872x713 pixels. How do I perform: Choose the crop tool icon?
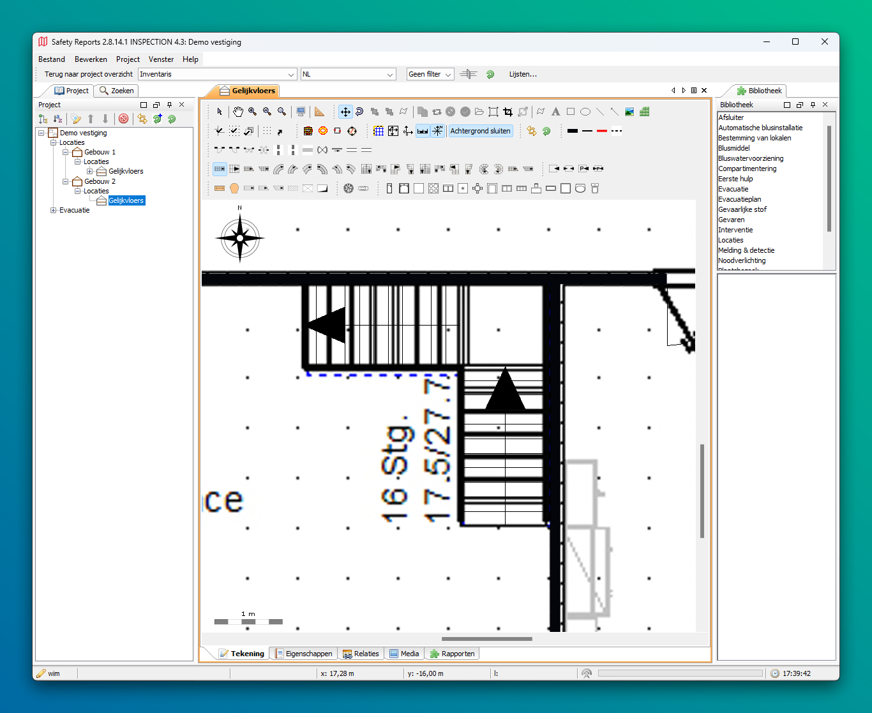508,112
